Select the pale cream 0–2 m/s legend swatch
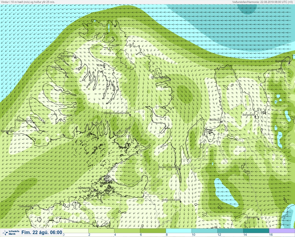 76,231
